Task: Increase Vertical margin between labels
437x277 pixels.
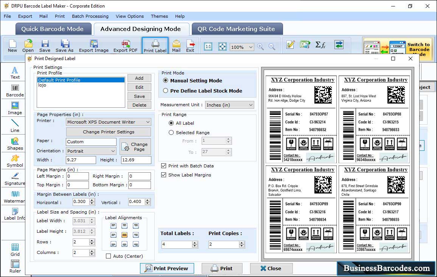Action: point(148,200)
